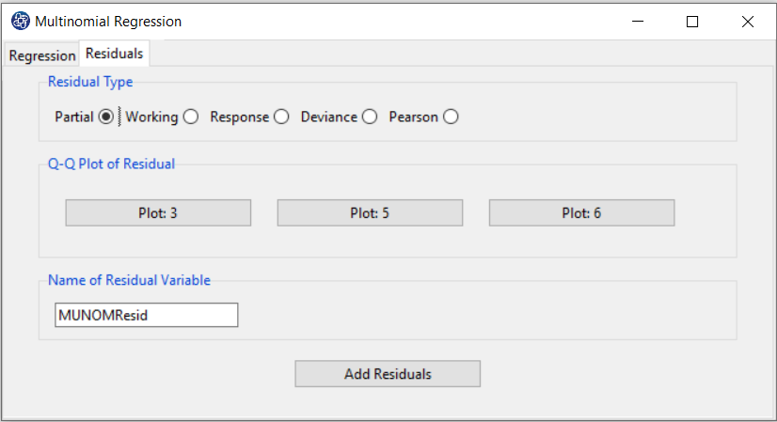Click the Q-Q Plot of Residual heading
The image size is (777, 422).
click(112, 164)
